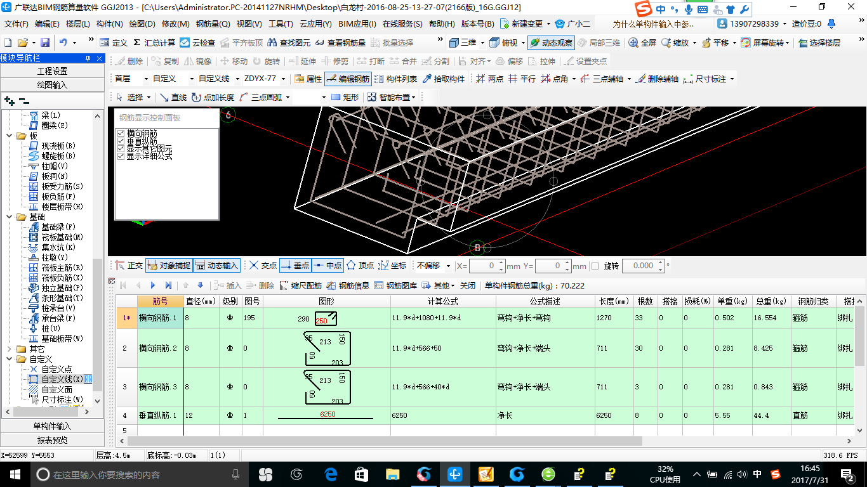Collapse the 板 tree node
Image resolution: width=867 pixels, height=487 pixels.
click(8, 136)
